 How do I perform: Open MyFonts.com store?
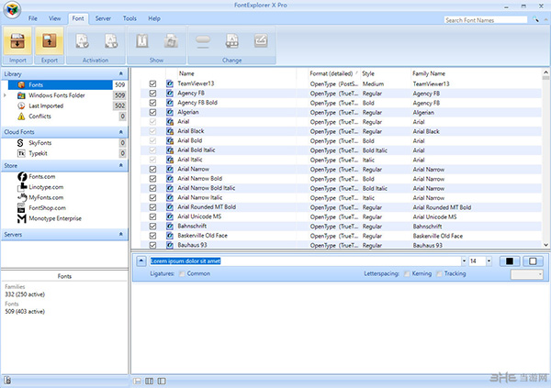click(x=46, y=198)
